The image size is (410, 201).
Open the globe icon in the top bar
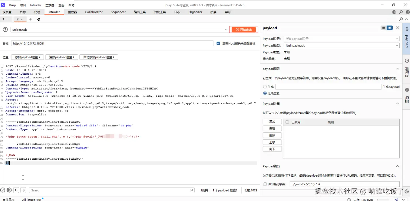tap(394, 12)
